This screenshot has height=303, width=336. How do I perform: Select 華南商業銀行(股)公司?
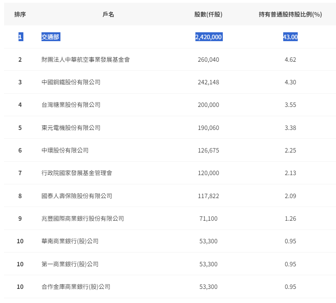[70, 241]
